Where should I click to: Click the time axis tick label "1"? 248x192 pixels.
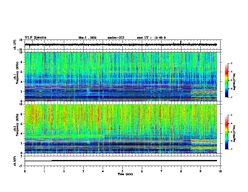44,171
